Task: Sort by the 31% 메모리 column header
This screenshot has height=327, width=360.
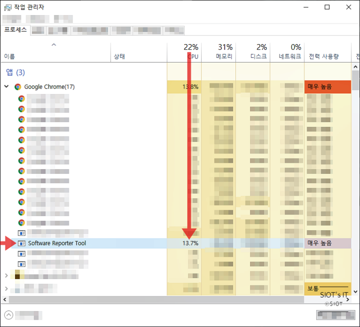Action: [219, 52]
